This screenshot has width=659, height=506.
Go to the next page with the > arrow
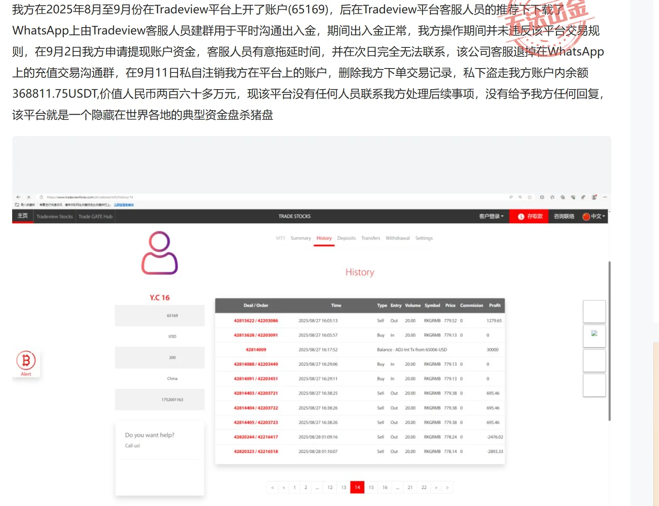tap(447, 487)
